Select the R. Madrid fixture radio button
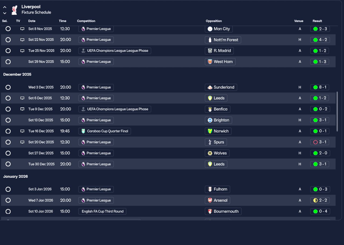Image resolution: width=344 pixels, height=245 pixels. coord(8,51)
